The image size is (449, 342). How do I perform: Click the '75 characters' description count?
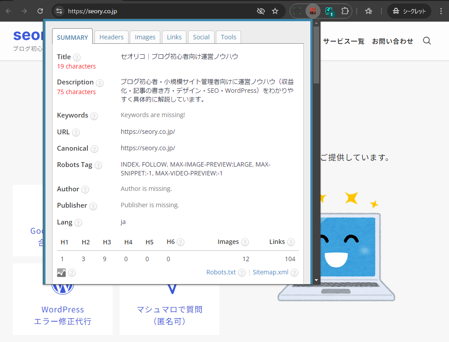coord(76,92)
